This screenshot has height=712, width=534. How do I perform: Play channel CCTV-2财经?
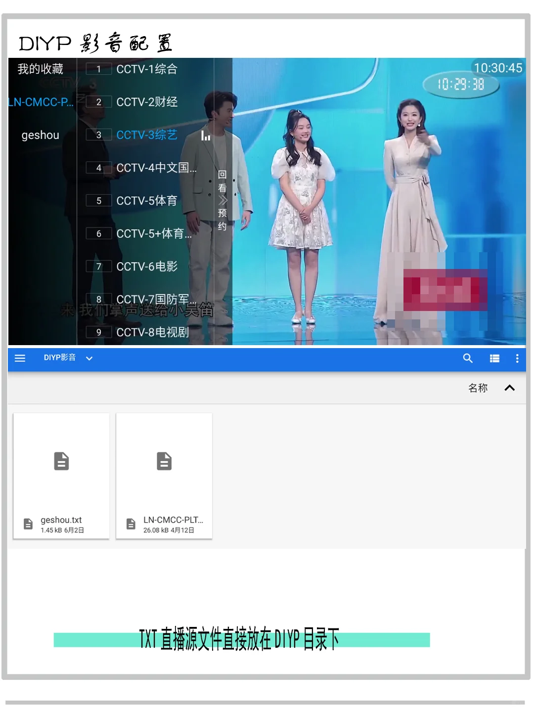click(x=146, y=102)
